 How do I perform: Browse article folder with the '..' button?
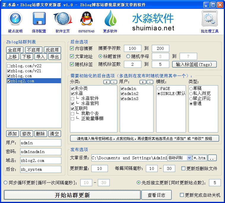[212, 158]
